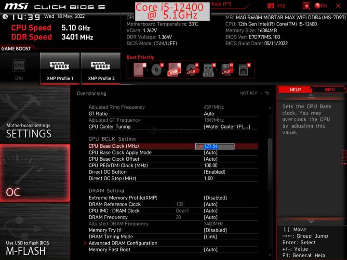Select the network boot device icon
347x260 pixels.
243,70
